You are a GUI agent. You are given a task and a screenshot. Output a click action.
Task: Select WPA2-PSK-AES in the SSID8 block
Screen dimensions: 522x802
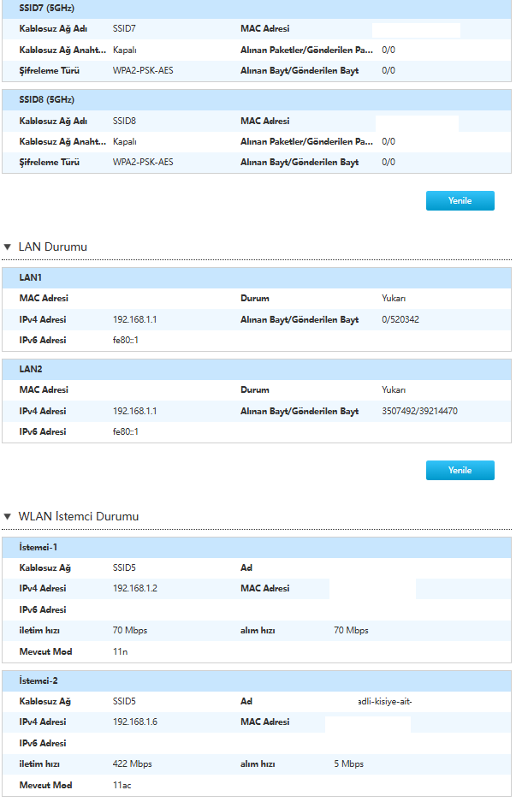pyautogui.click(x=143, y=162)
